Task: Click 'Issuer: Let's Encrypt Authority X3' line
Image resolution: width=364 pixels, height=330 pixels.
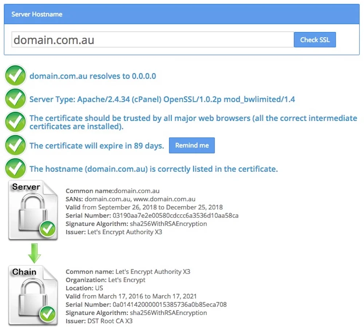Action: point(114,232)
